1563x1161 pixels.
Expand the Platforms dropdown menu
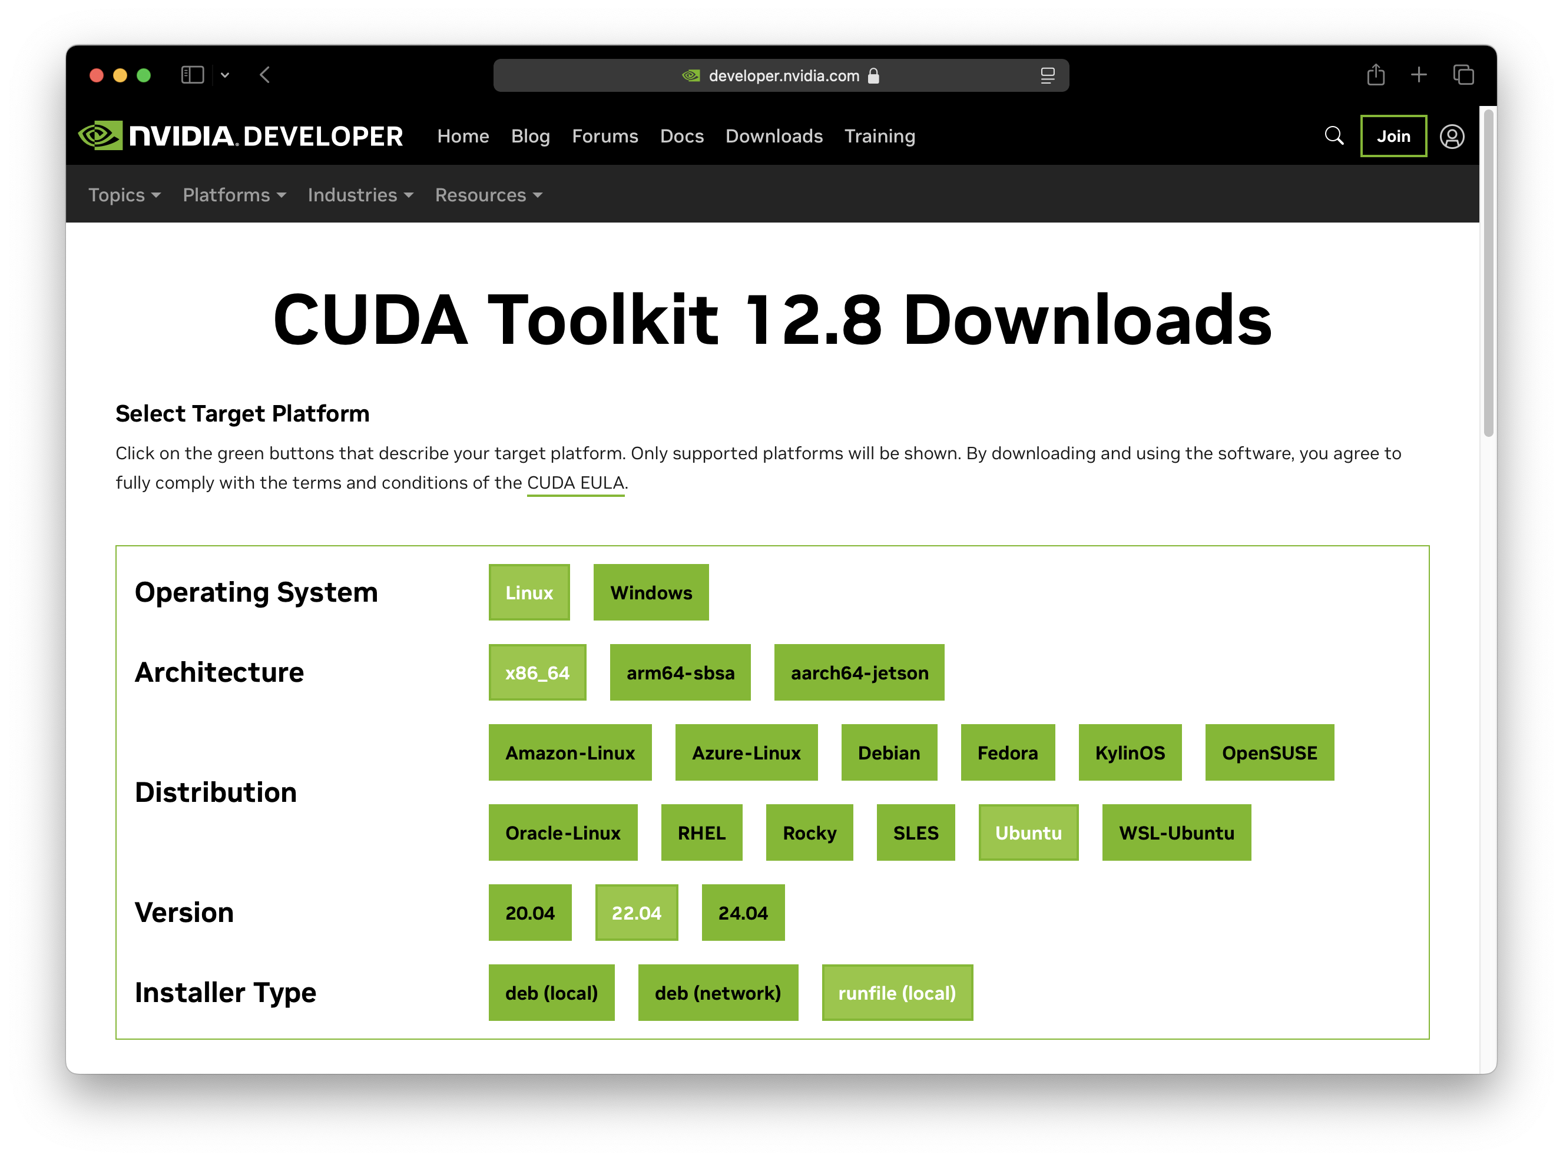234,195
